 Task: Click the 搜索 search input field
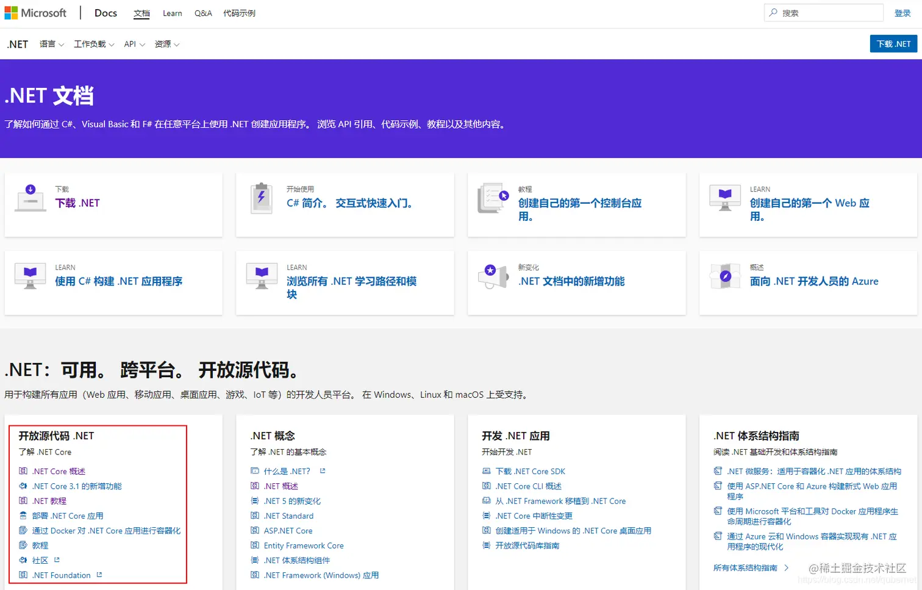tap(824, 13)
